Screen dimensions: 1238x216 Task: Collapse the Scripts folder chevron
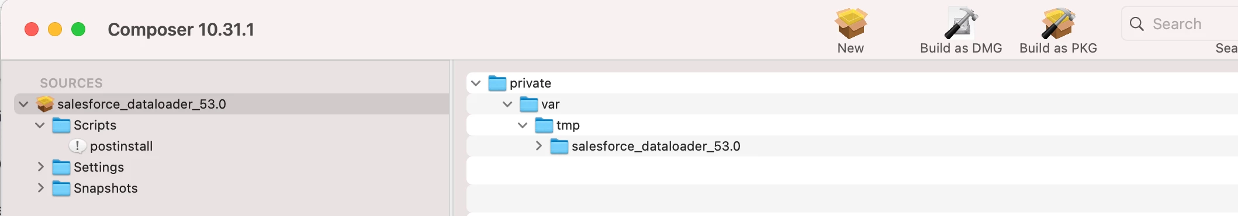(x=40, y=125)
